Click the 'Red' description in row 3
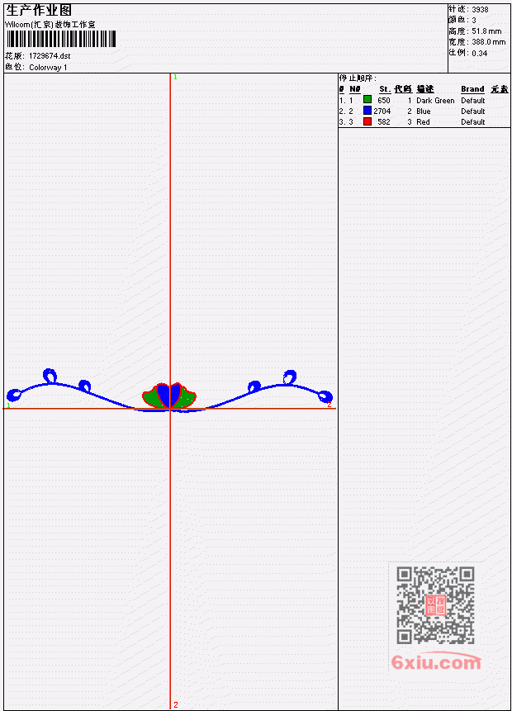 click(x=423, y=122)
